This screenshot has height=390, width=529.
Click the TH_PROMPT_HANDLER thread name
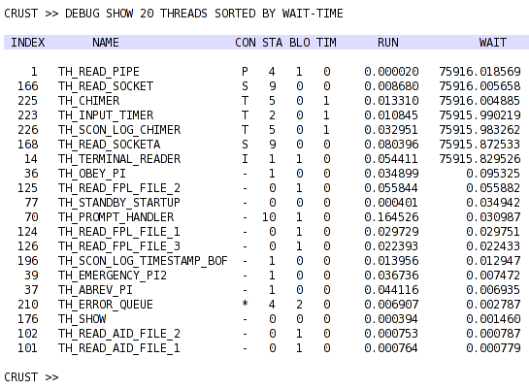(x=116, y=217)
